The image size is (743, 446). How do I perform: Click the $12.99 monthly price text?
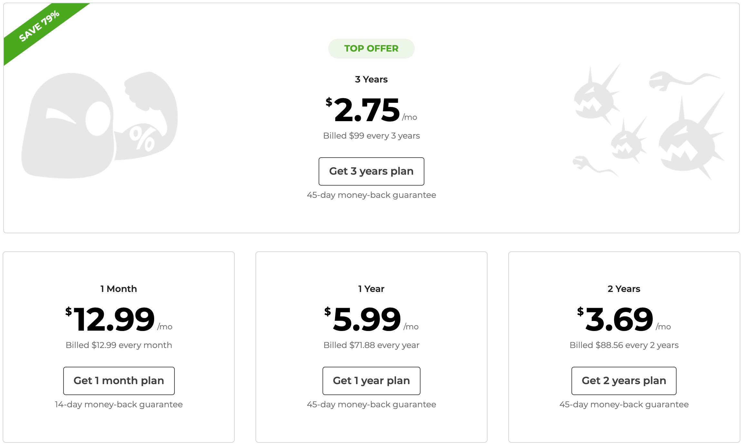119,320
